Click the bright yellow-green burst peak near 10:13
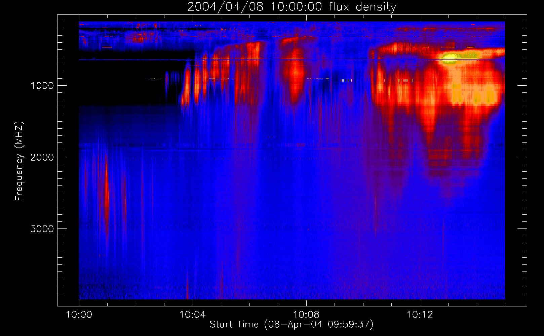 450,58
